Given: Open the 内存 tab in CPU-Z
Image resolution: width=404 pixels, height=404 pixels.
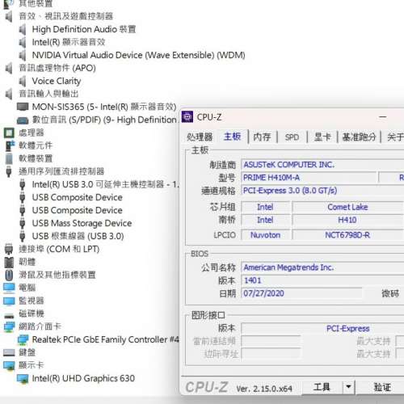Looking at the screenshot, I should click(262, 137).
